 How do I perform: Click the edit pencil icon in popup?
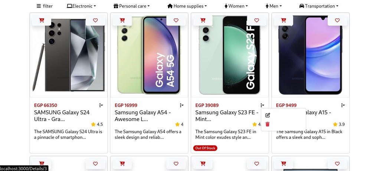pos(268,115)
